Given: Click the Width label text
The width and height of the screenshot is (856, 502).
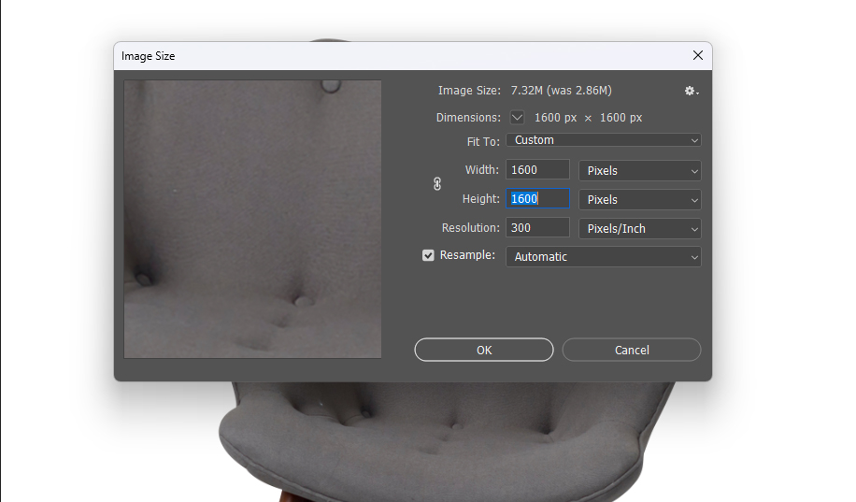Looking at the screenshot, I should [481, 170].
